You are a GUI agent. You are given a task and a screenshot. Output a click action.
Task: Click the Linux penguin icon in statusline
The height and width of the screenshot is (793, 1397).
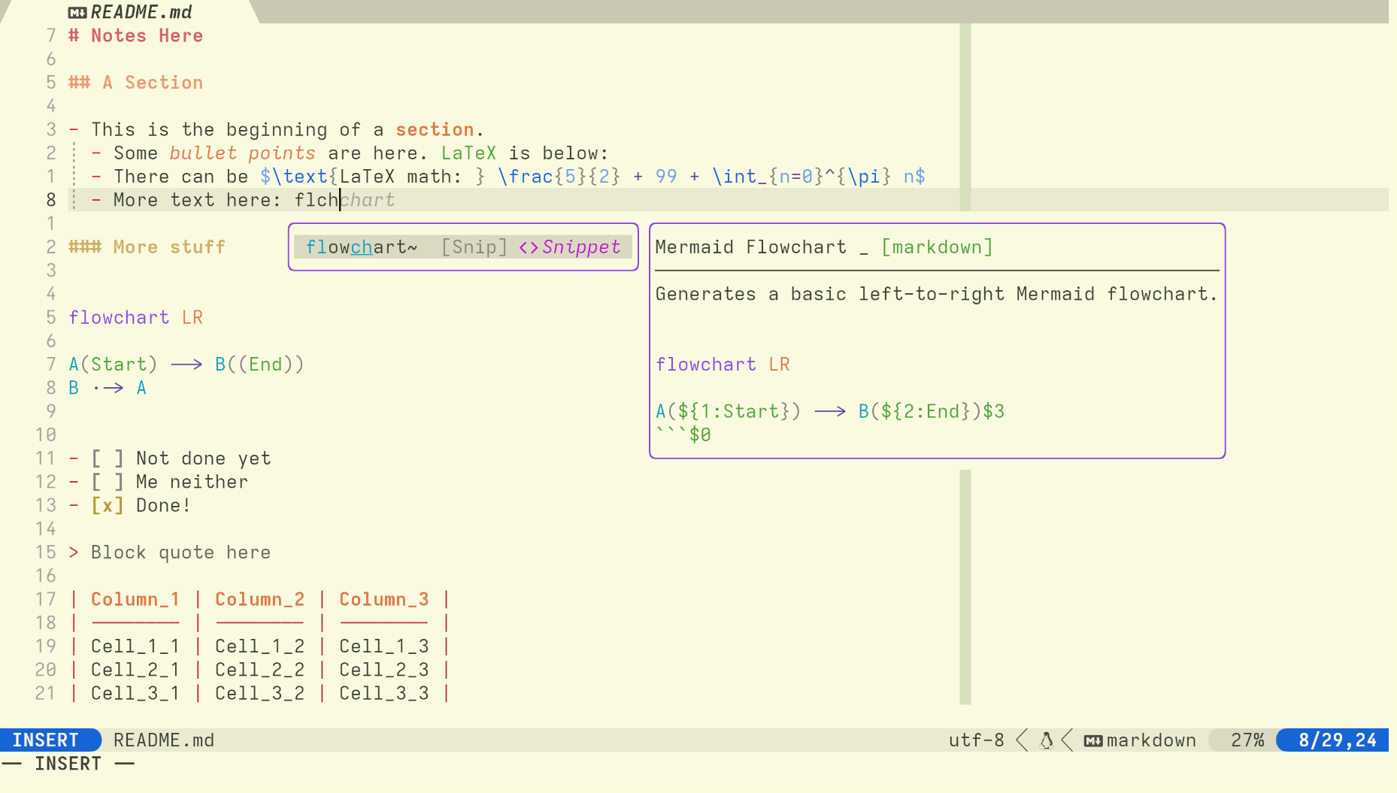(x=1046, y=740)
